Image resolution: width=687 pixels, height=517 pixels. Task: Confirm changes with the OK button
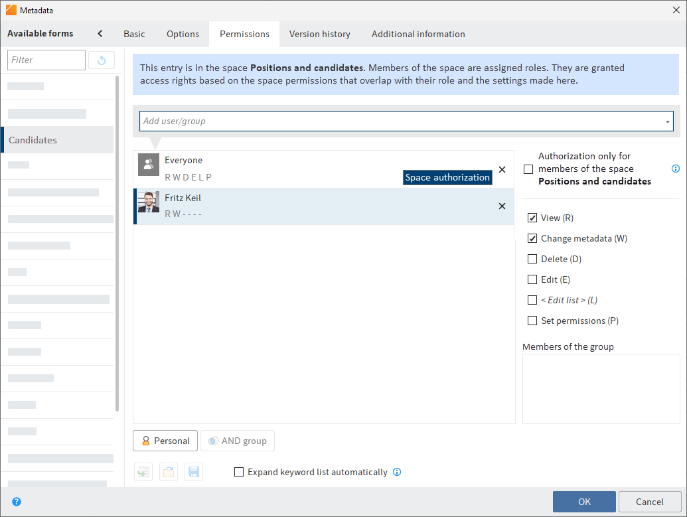(583, 502)
